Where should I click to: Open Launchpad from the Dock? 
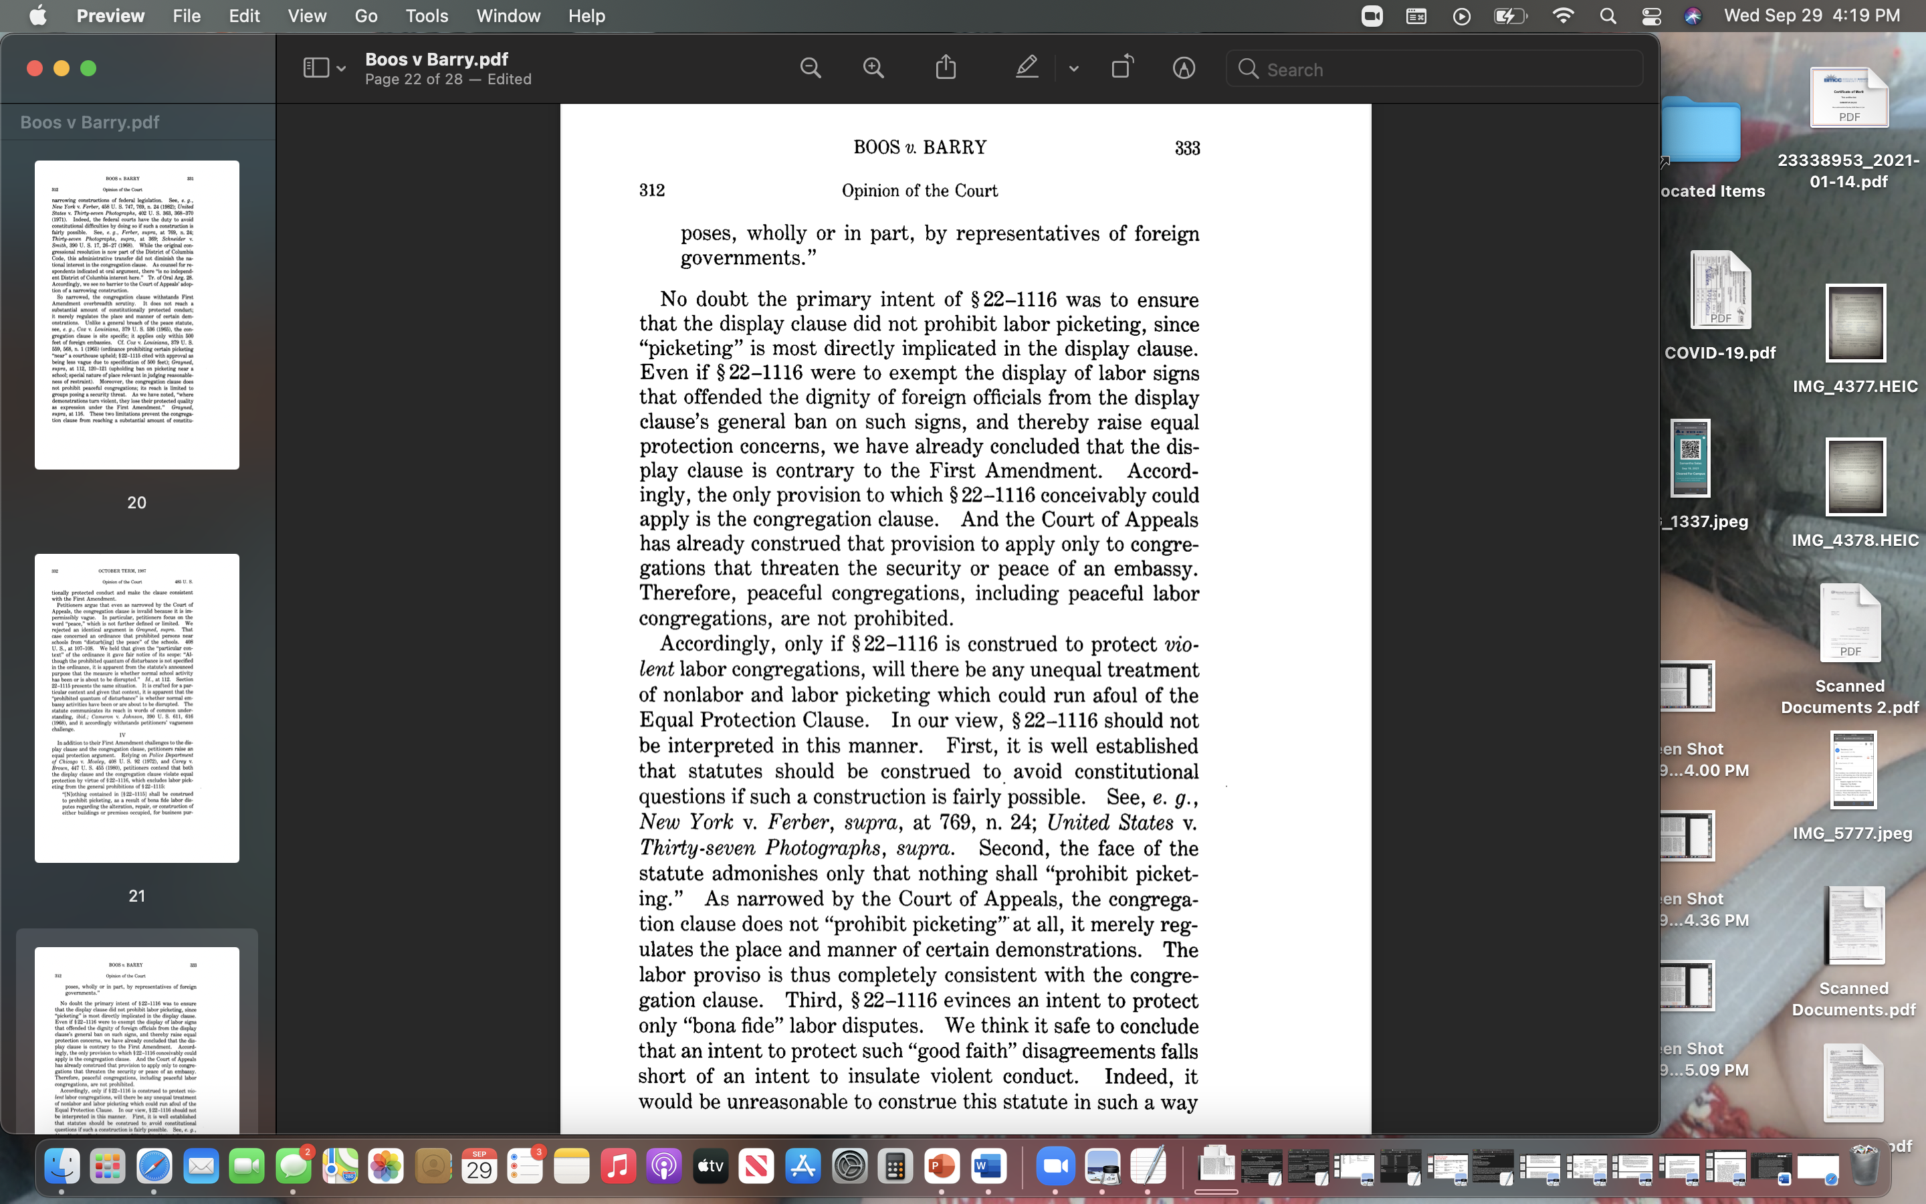click(x=108, y=1167)
